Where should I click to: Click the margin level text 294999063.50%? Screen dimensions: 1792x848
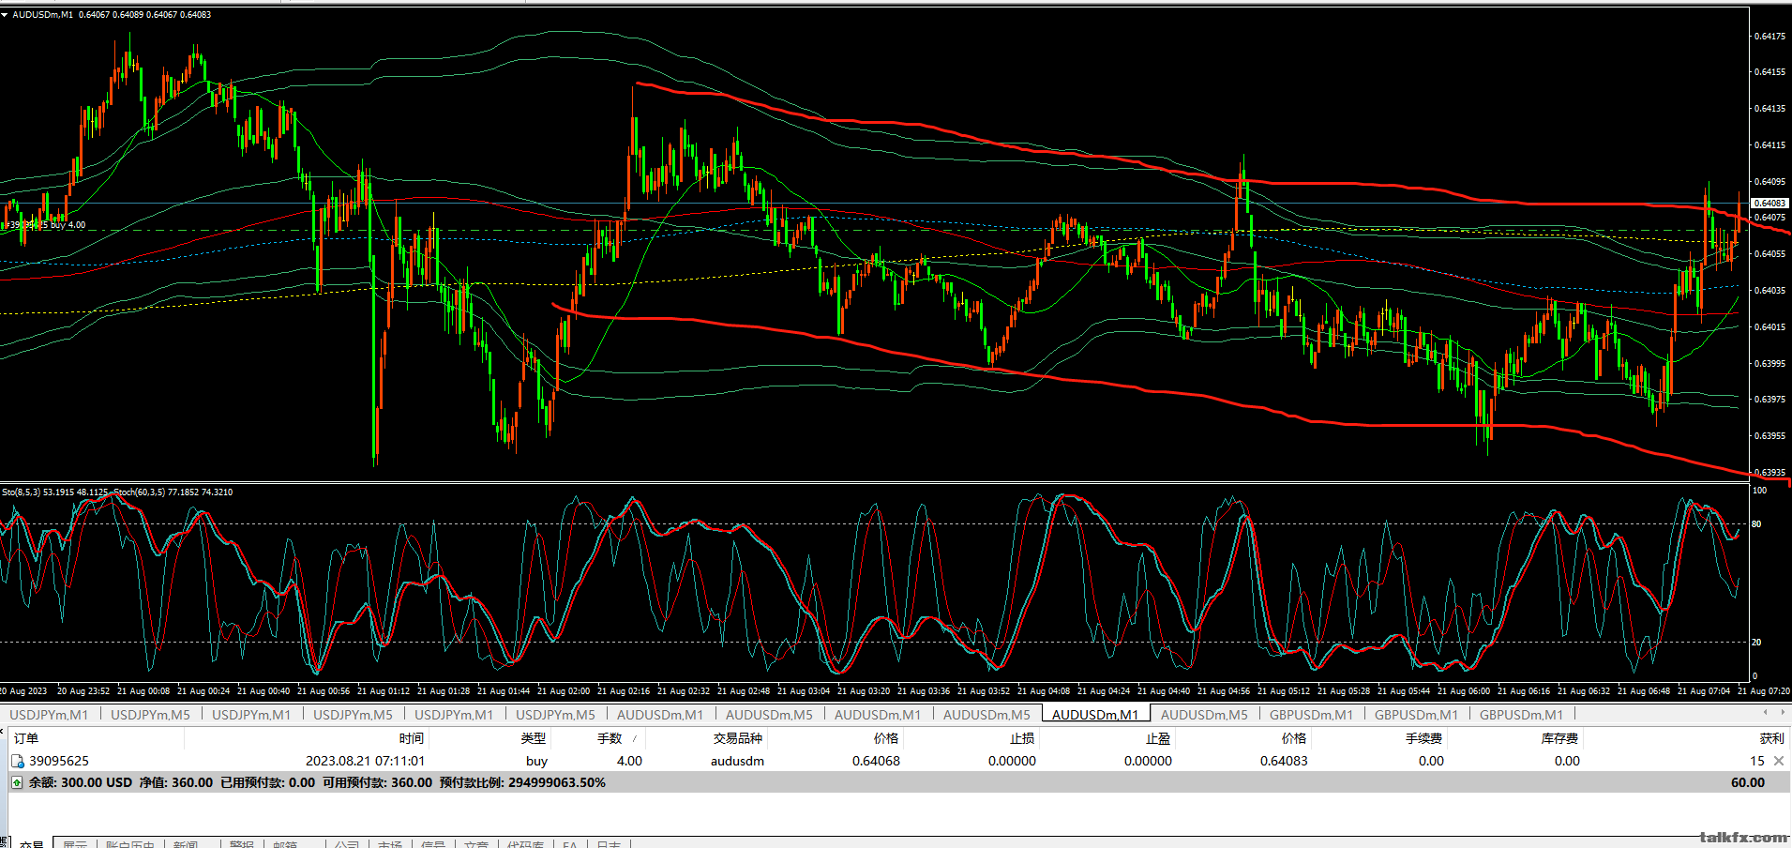click(x=557, y=782)
